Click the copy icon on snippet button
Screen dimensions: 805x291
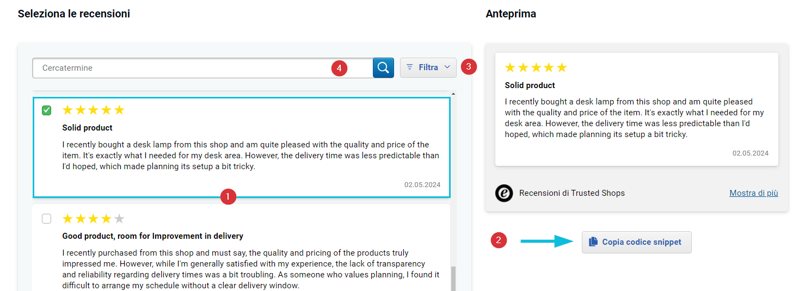point(593,242)
